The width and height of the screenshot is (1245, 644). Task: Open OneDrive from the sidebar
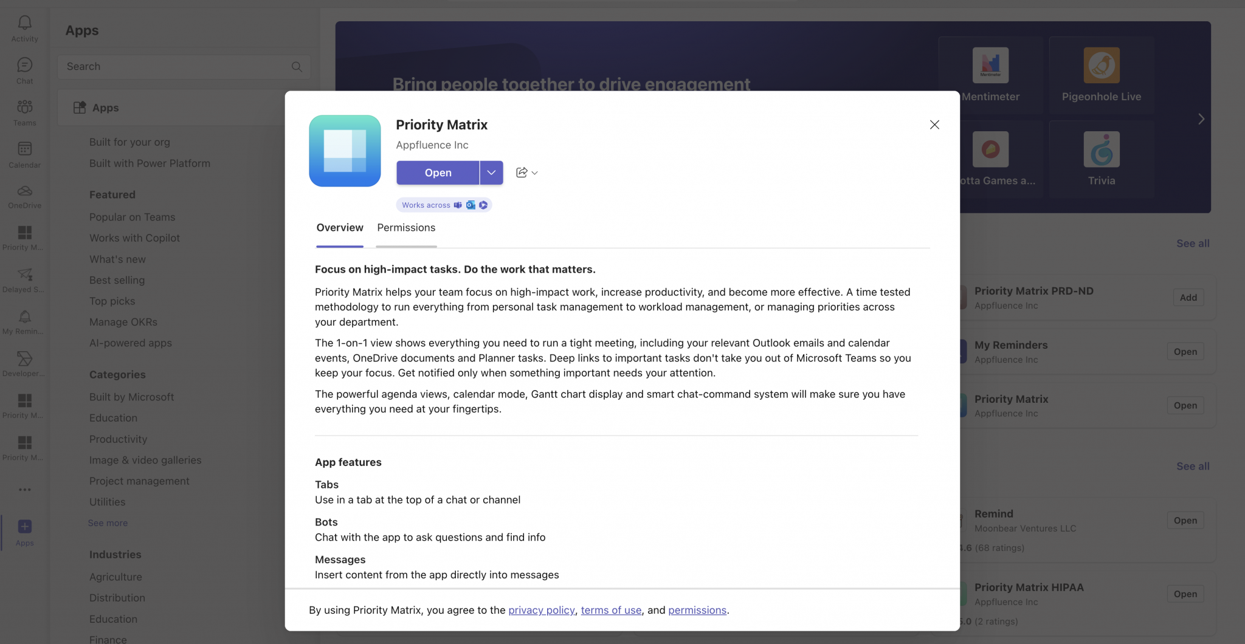[x=24, y=196]
